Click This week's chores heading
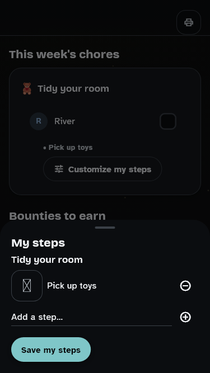The image size is (210, 373). [64, 54]
